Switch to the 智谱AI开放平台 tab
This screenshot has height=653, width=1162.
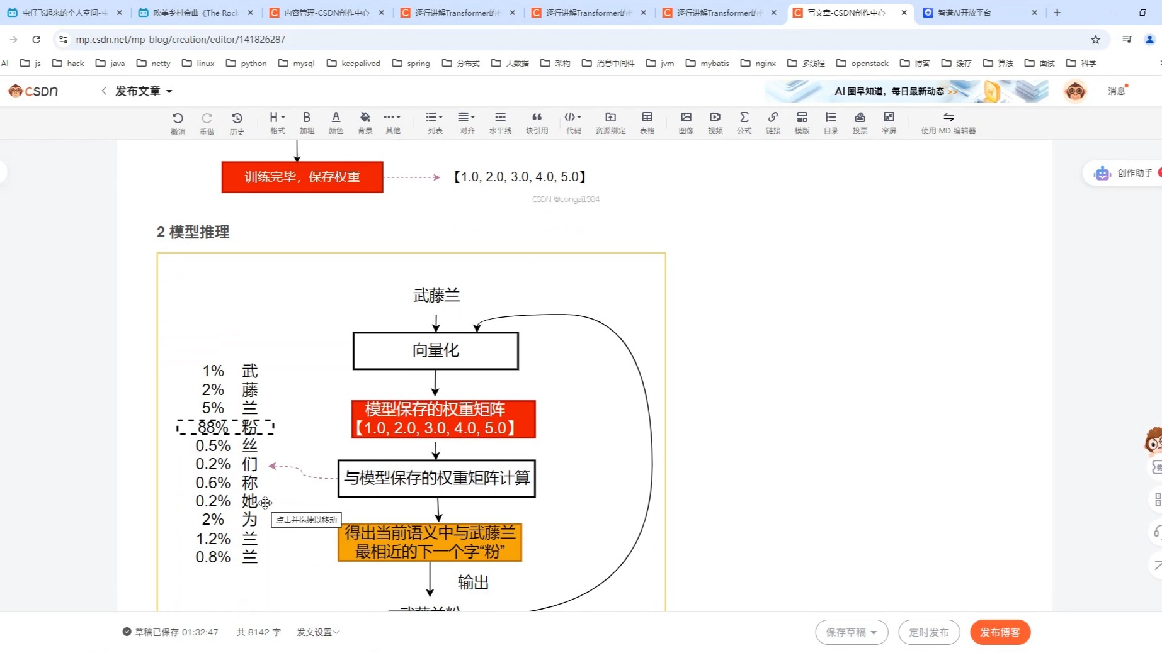979,13
